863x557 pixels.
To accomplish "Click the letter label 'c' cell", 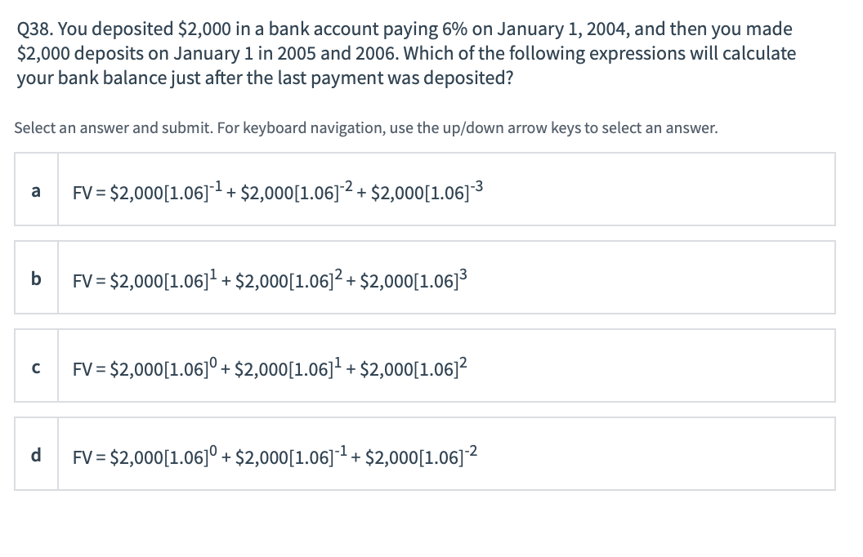I will pos(36,365).
